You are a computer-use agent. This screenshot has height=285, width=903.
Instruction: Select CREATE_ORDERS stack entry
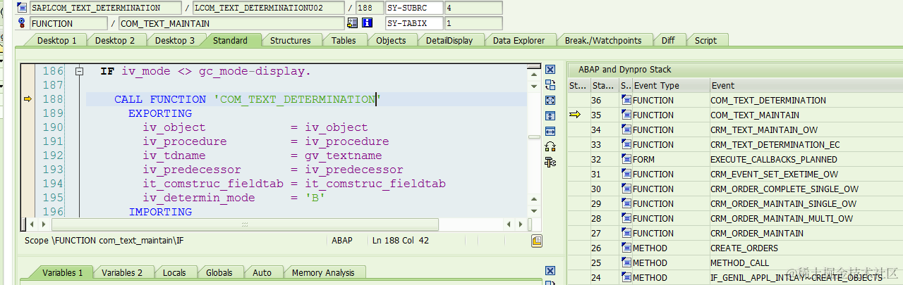(744, 248)
